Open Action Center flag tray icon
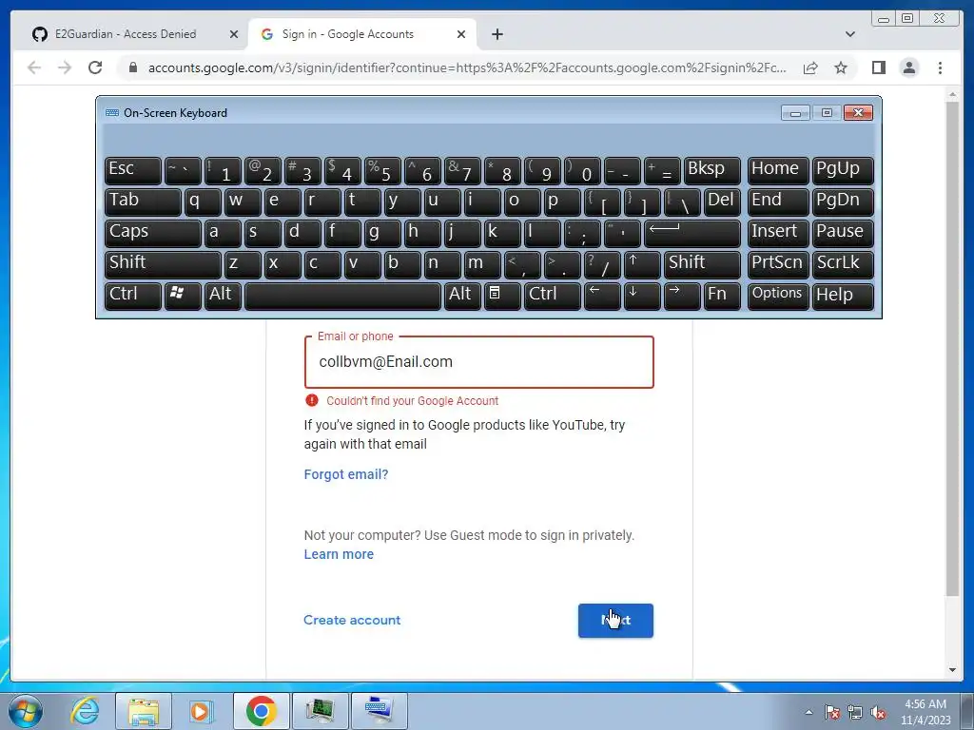 coord(831,713)
